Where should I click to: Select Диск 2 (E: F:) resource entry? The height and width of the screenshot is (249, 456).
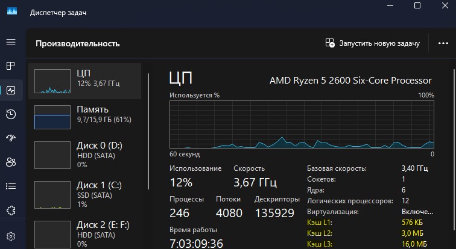(84, 233)
